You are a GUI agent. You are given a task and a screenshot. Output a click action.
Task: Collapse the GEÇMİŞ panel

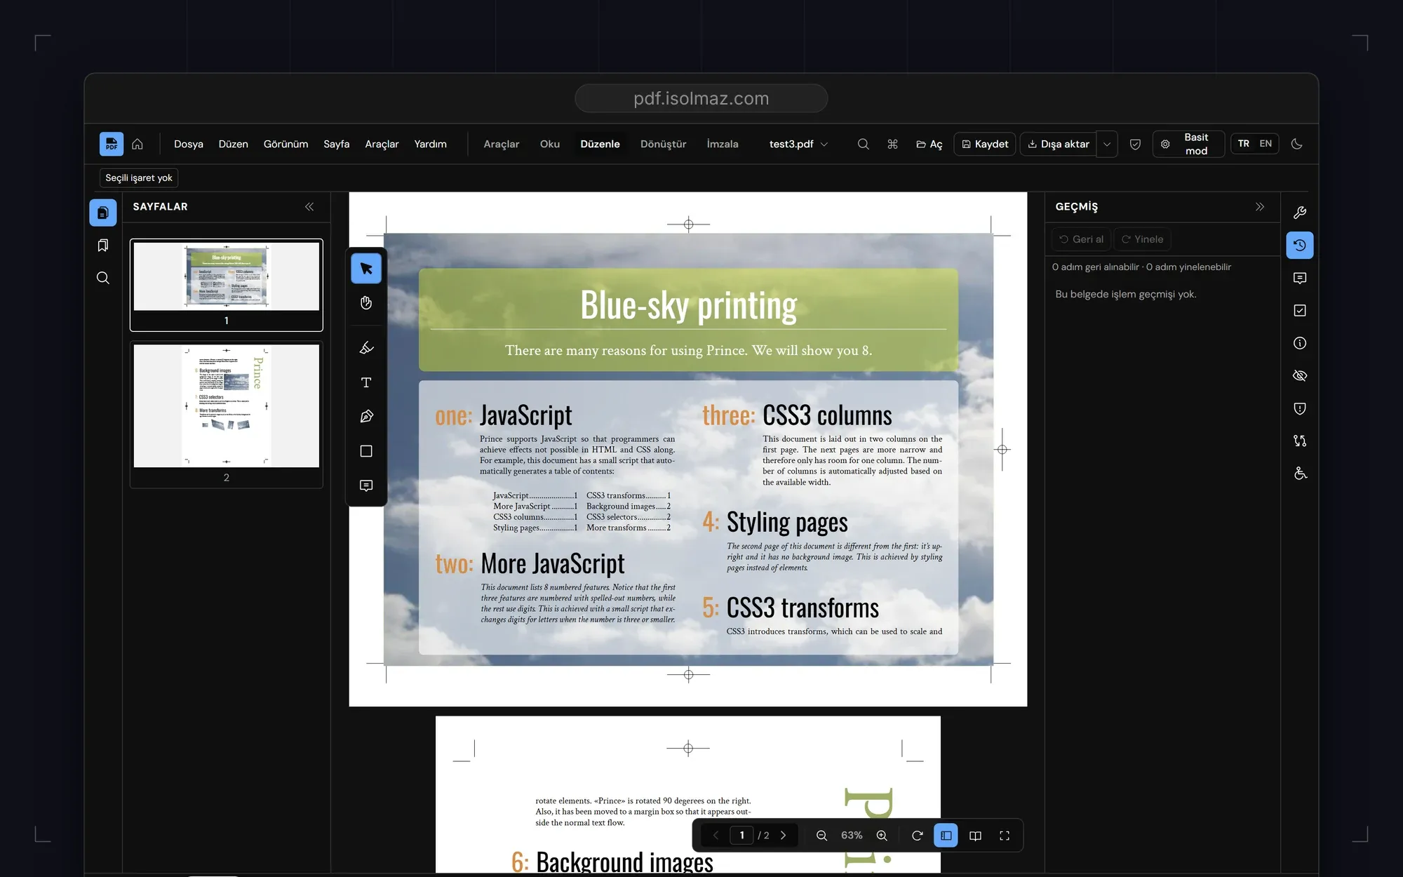(1260, 207)
